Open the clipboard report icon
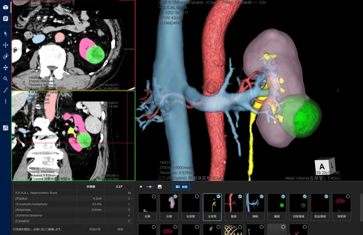 point(5,18)
